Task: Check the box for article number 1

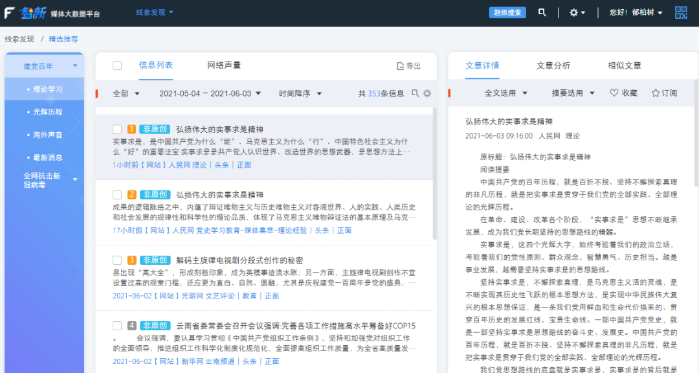Action: click(117, 129)
